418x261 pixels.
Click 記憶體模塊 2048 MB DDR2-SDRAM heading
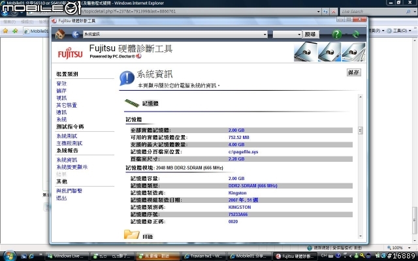(x=174, y=168)
